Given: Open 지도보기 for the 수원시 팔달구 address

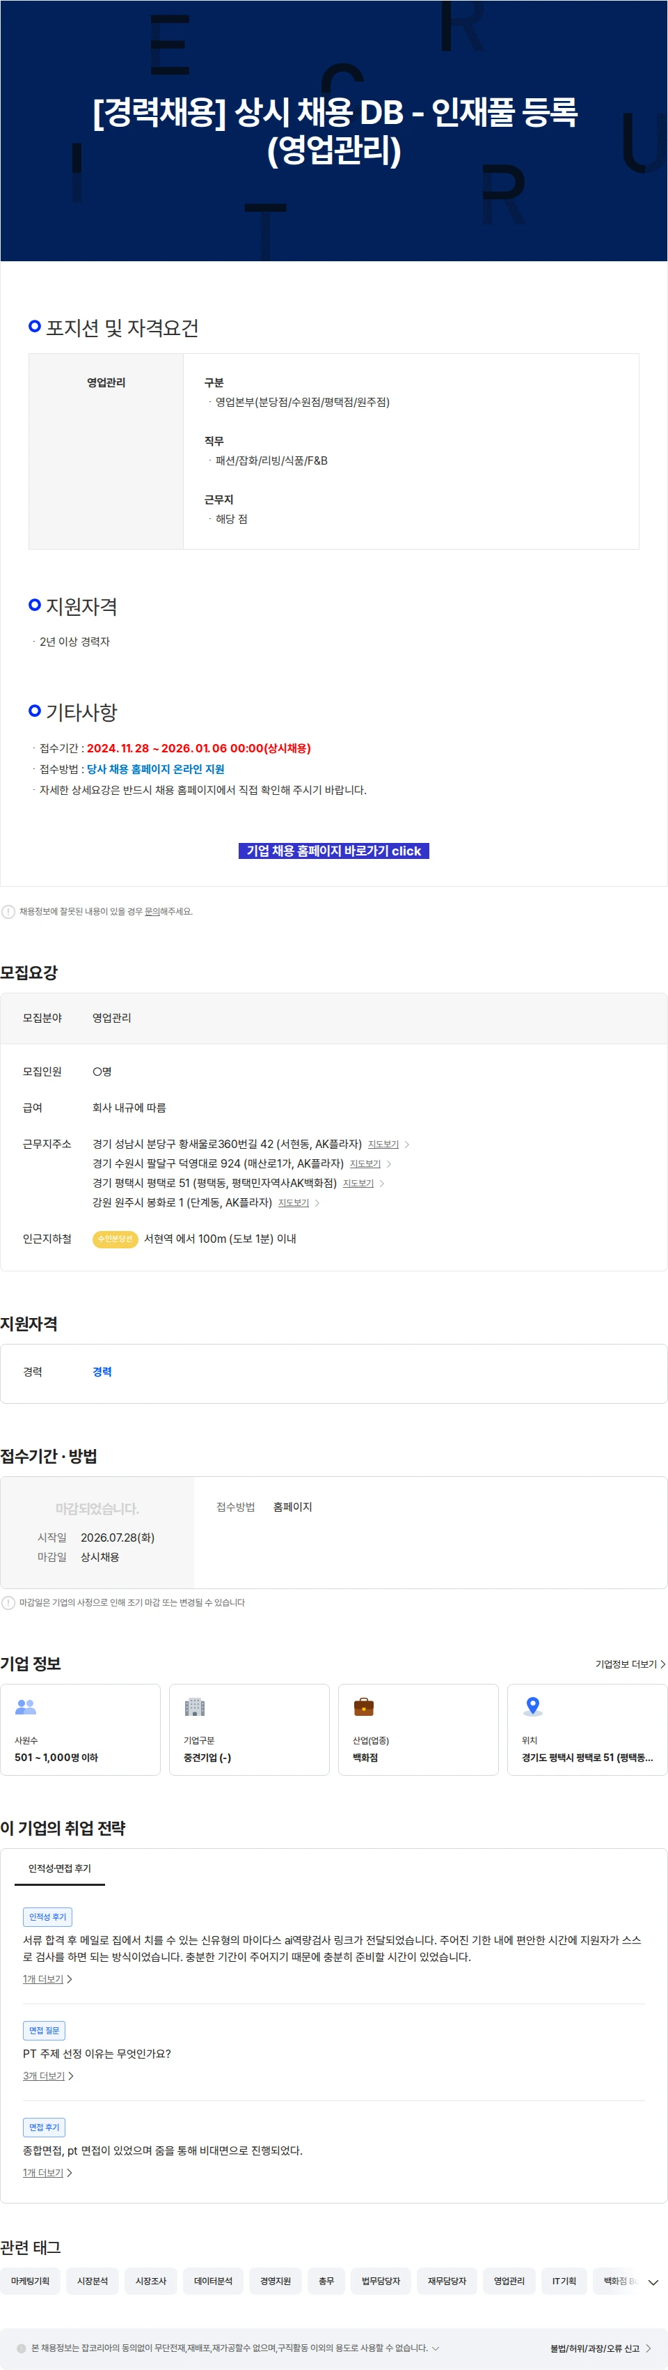Looking at the screenshot, I should tap(365, 1164).
